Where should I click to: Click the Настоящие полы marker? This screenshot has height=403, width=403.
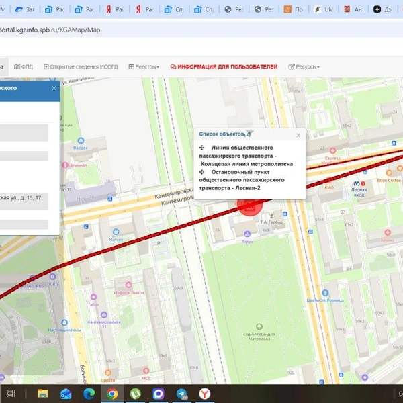coord(64,322)
